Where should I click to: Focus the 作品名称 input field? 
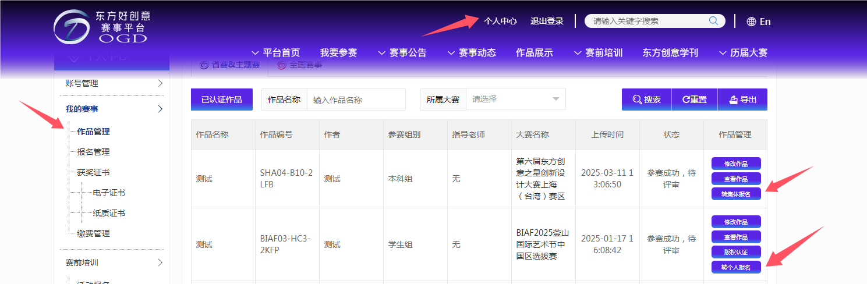(x=356, y=100)
